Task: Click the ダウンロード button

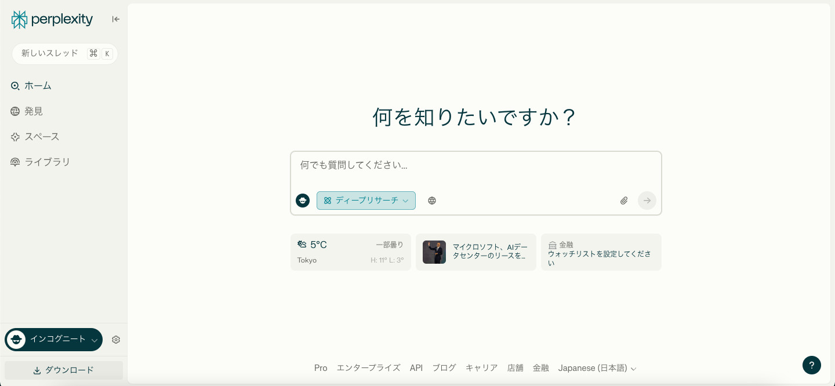Action: point(64,370)
